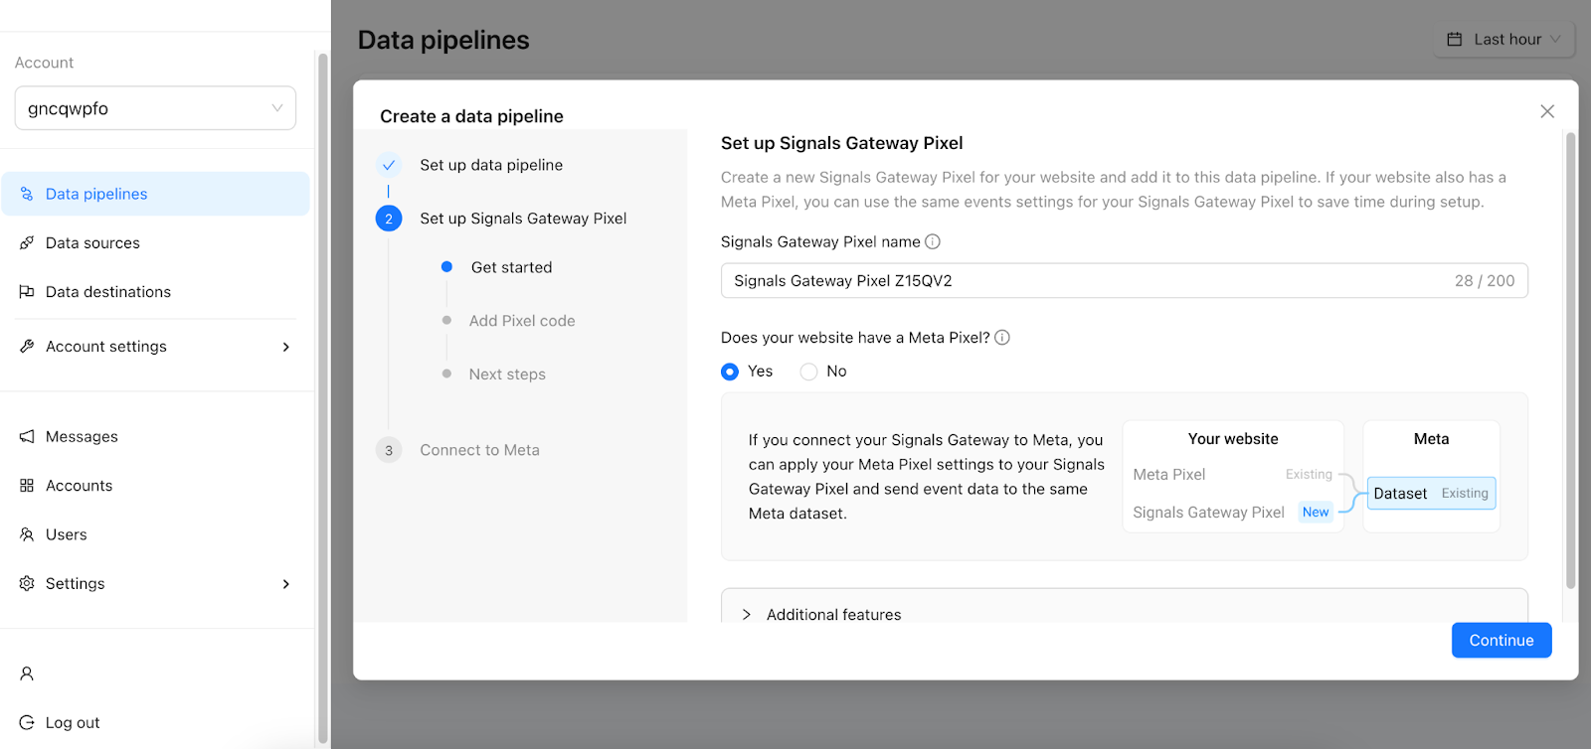Click the info icon beside Signals Gateway Pixel name
The width and height of the screenshot is (1591, 749).
pos(933,241)
